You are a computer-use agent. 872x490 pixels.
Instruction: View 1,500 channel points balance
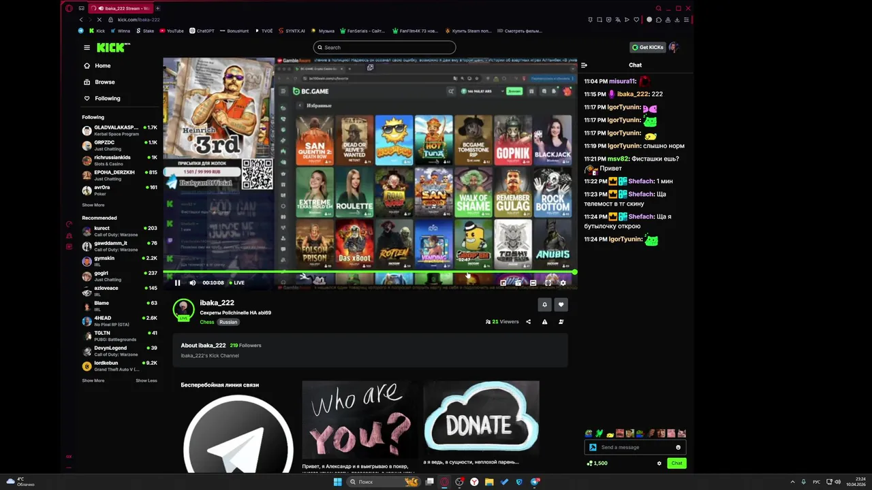(x=597, y=463)
